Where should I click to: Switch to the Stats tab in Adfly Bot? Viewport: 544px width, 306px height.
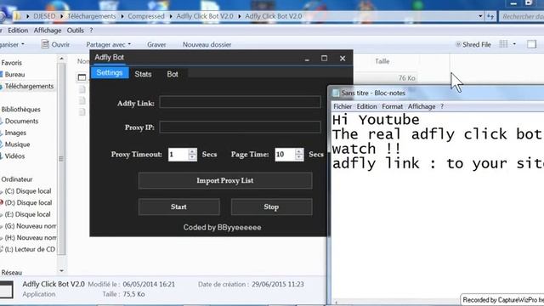coord(143,74)
